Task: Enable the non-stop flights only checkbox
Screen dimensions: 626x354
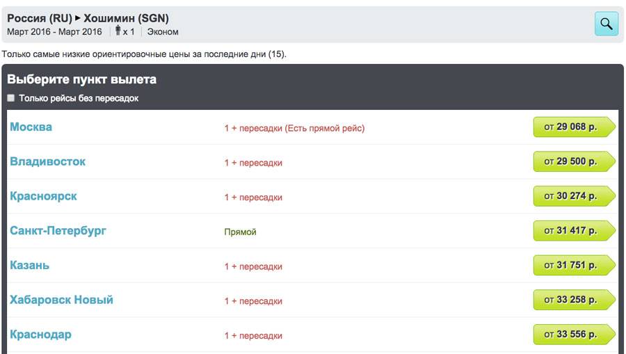Action: point(11,98)
